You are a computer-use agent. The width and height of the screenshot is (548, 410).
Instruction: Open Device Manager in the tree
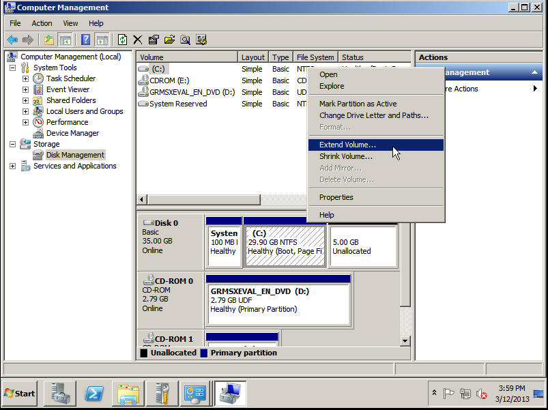click(x=72, y=133)
